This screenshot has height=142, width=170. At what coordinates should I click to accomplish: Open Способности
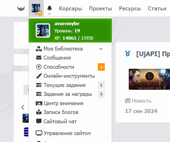59,67
